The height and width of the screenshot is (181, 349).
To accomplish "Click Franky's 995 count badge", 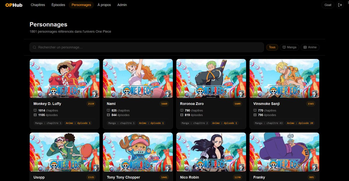I will click(311, 178).
